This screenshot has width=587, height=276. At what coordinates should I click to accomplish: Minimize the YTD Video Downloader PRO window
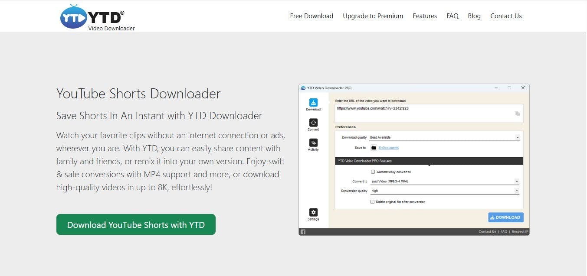click(496, 88)
